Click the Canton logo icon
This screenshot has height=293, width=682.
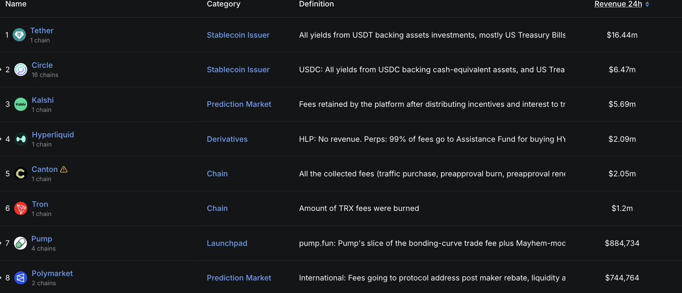[20, 174]
